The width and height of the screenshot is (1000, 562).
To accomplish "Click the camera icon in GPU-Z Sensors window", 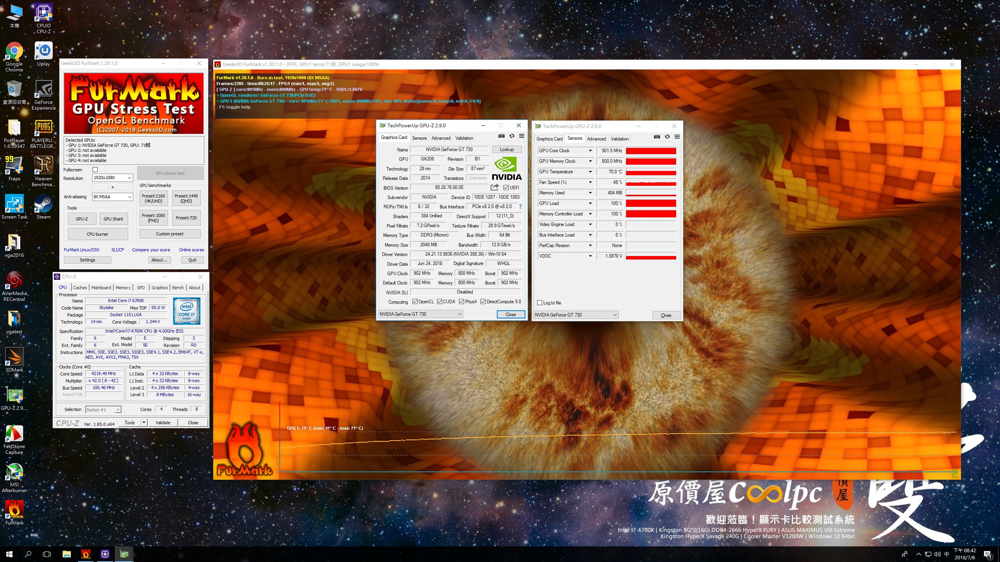I will click(x=657, y=137).
